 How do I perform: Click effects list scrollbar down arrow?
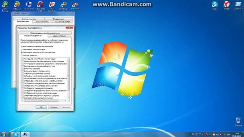click(68, 98)
